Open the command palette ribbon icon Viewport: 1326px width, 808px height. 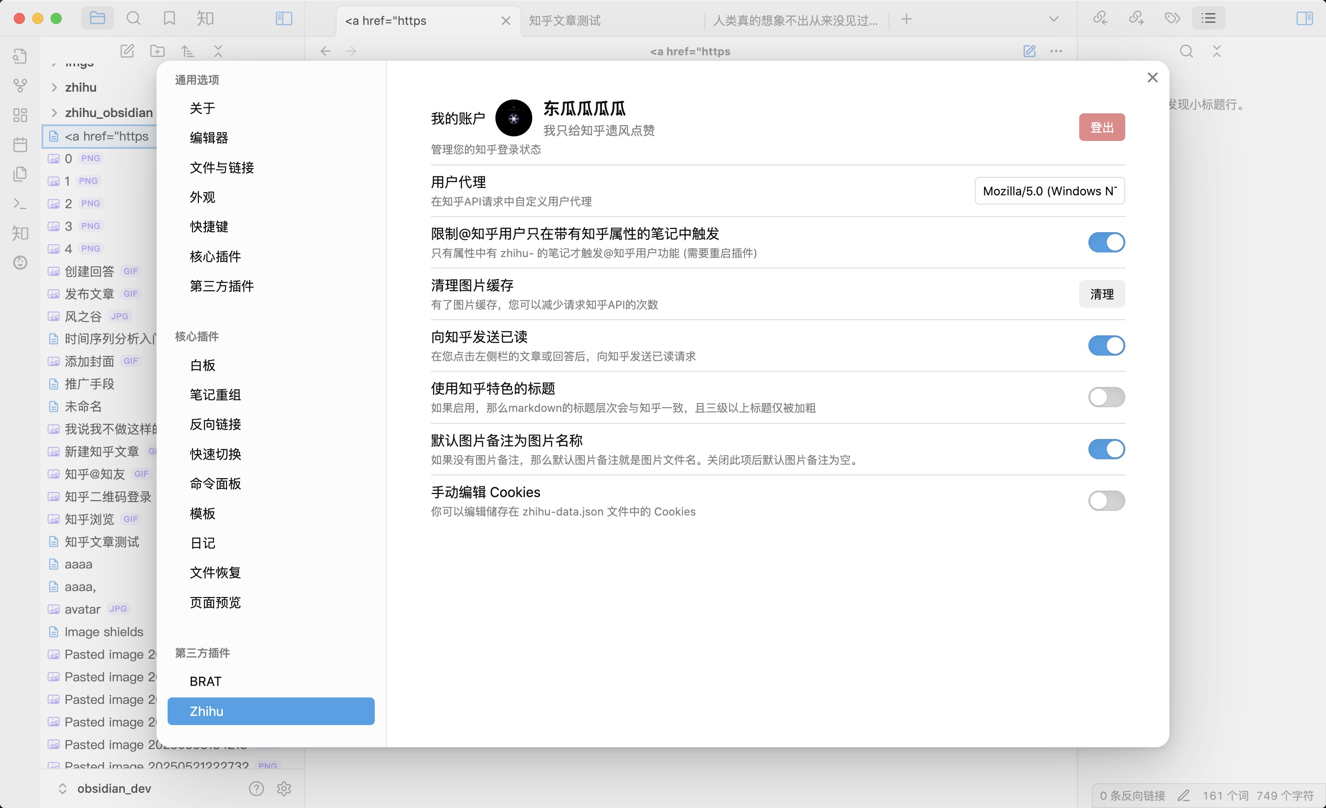tap(20, 204)
